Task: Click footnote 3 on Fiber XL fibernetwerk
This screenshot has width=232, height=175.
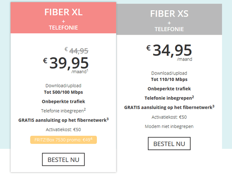Action: click(x=108, y=118)
